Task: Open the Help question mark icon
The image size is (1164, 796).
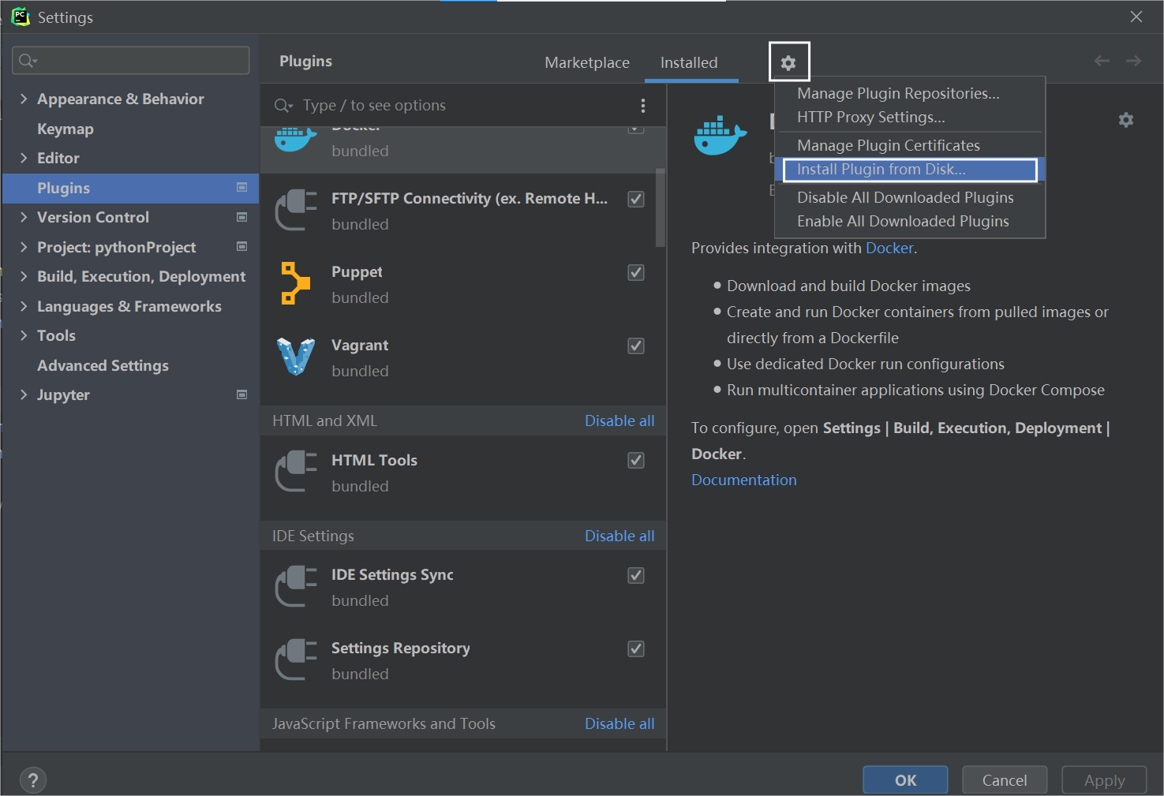Action: tap(32, 779)
